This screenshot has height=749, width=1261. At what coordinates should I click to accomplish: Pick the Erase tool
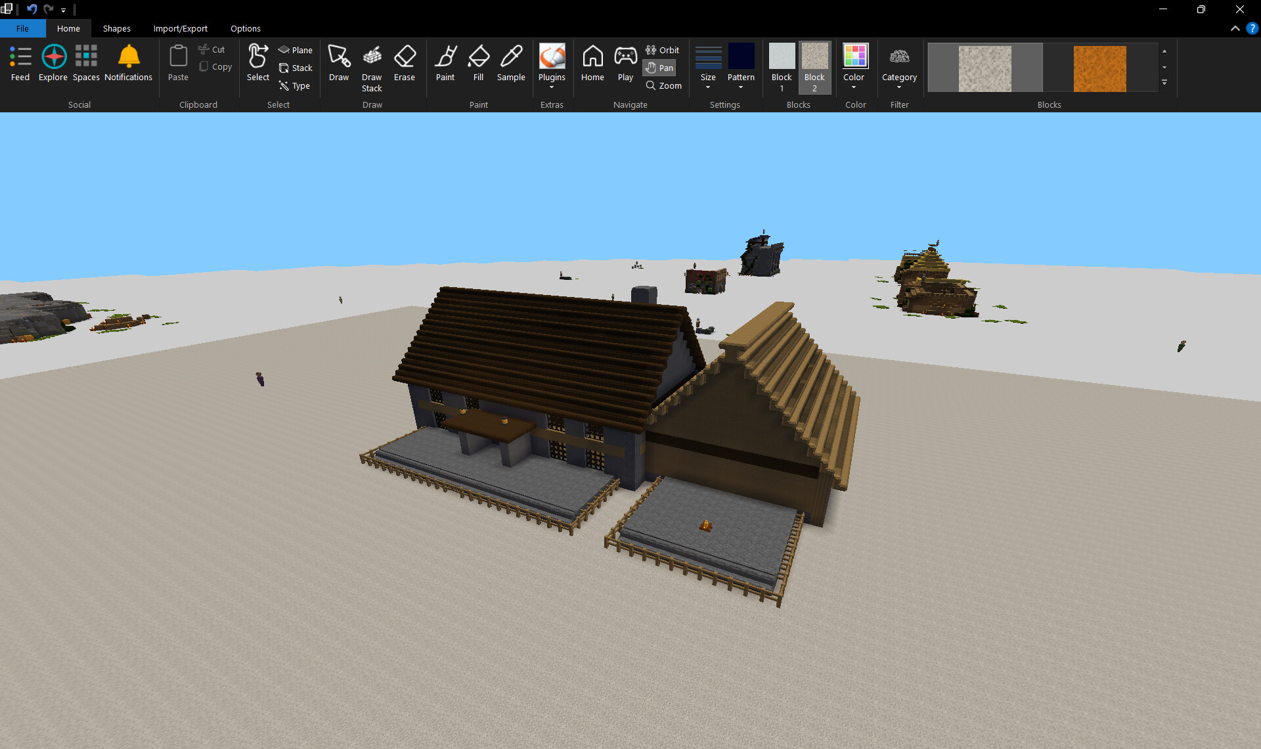point(405,63)
